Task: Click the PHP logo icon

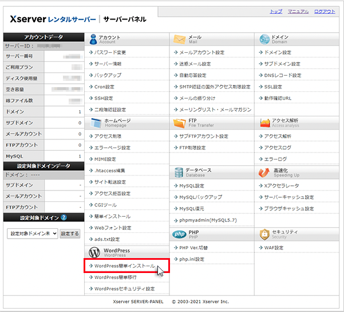Action: click(179, 234)
